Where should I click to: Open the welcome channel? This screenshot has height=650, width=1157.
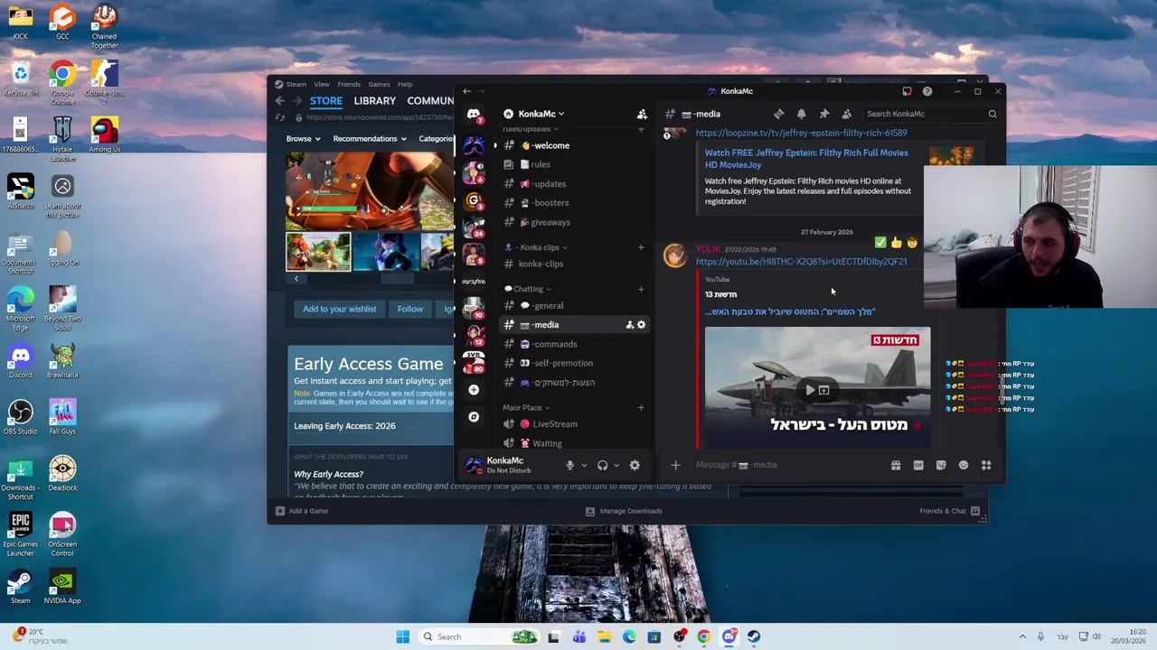pyautogui.click(x=575, y=145)
